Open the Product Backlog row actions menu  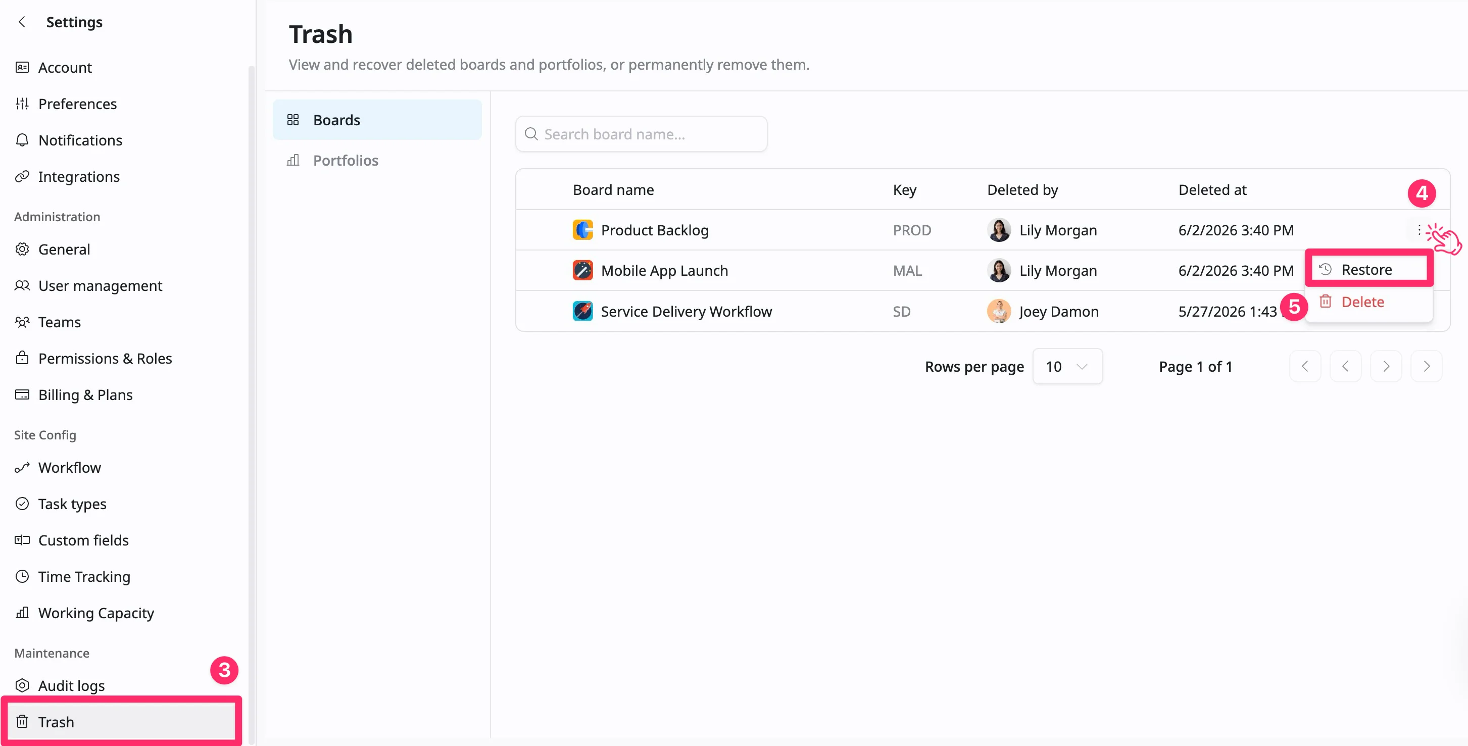(x=1418, y=230)
